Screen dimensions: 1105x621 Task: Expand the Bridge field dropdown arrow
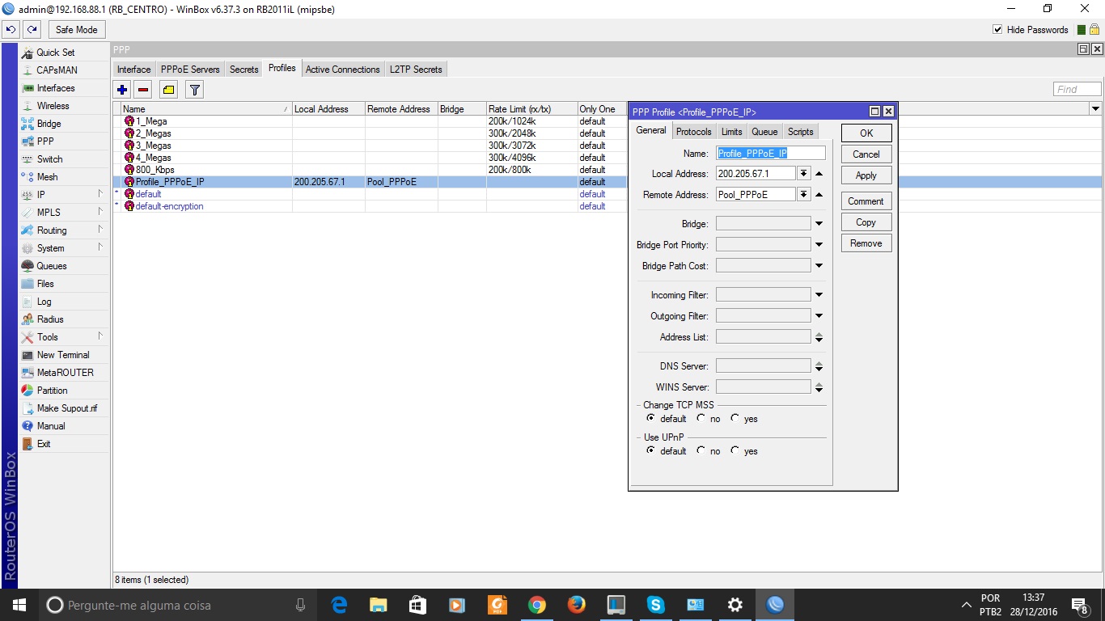tap(819, 224)
